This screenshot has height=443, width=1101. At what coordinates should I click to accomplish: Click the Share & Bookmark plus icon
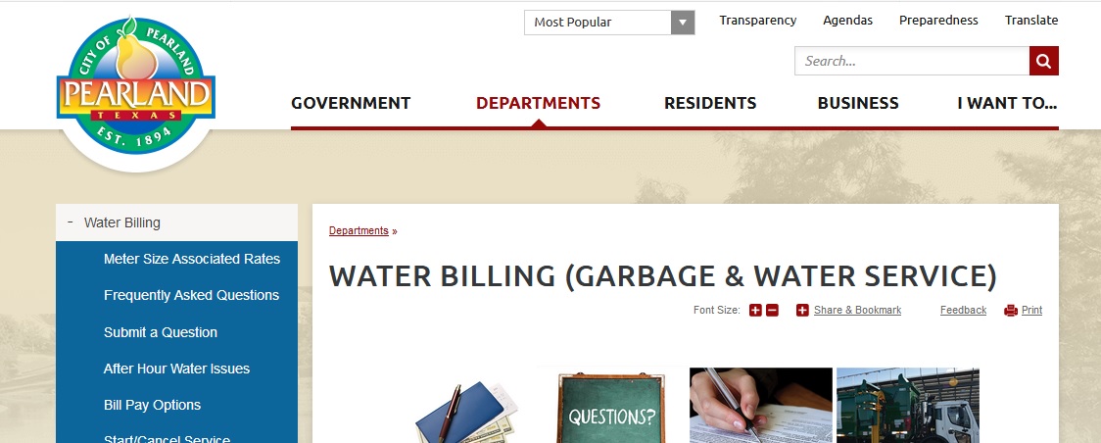coord(802,311)
